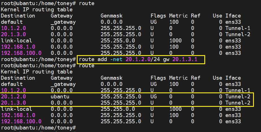Click 192.168.100.0 destination in the first routing table
Viewport: 261px width, 132px height.
coord(21,53)
